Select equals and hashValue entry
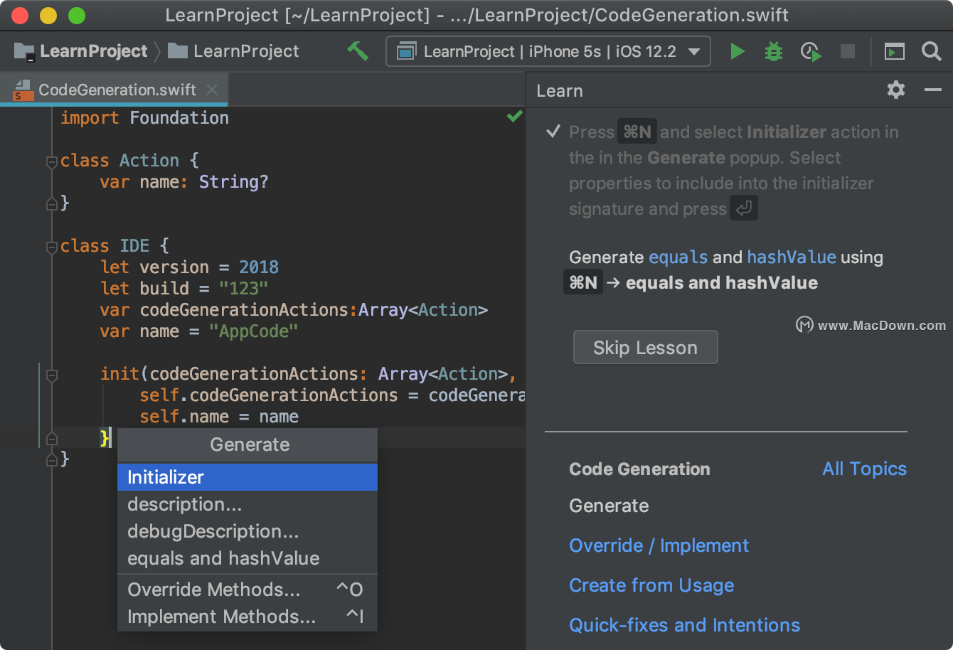The image size is (953, 650). tap(247, 558)
